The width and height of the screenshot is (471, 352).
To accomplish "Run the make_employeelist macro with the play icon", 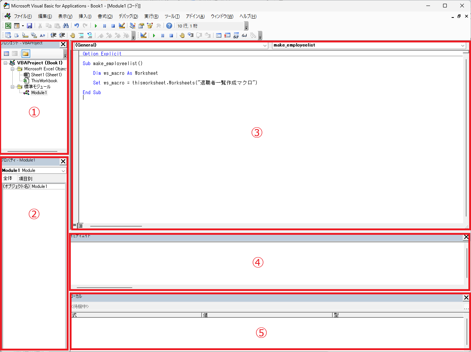I will pos(96,26).
